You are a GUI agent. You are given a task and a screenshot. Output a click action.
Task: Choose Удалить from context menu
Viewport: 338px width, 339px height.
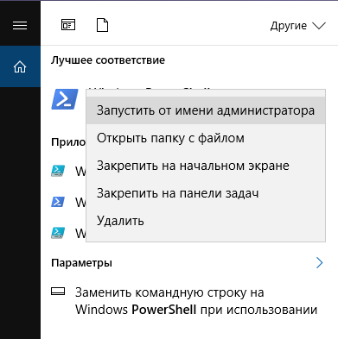point(206,221)
